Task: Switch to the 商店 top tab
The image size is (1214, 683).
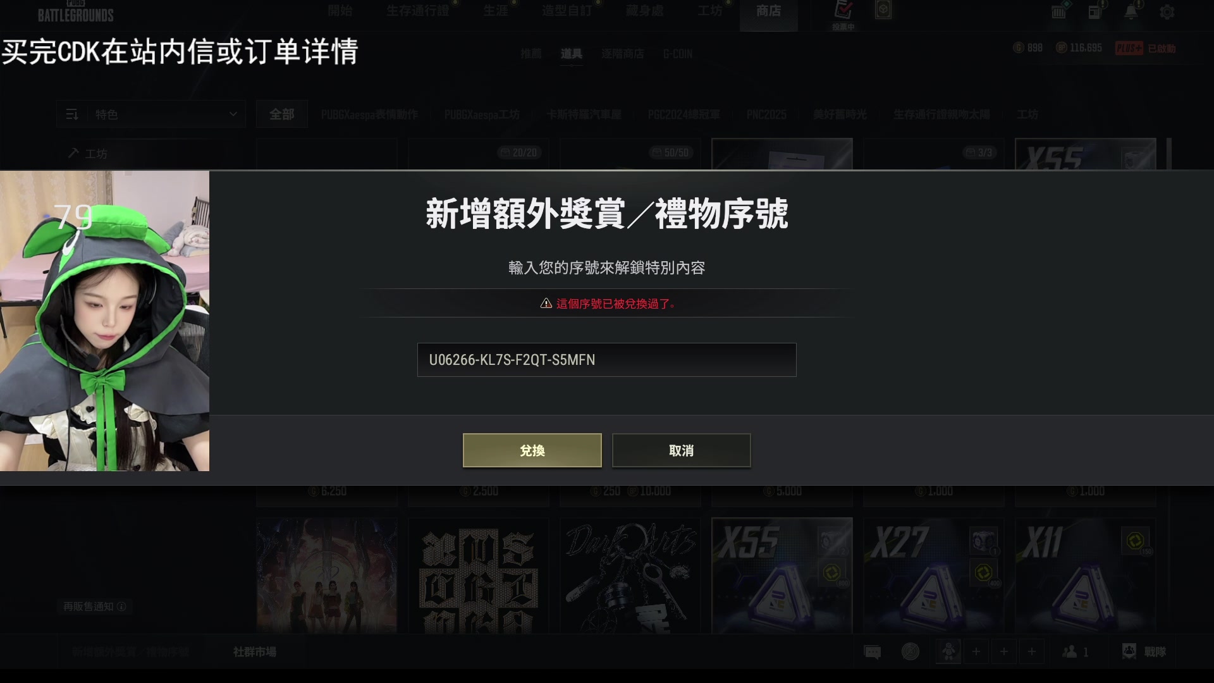Action: (769, 11)
